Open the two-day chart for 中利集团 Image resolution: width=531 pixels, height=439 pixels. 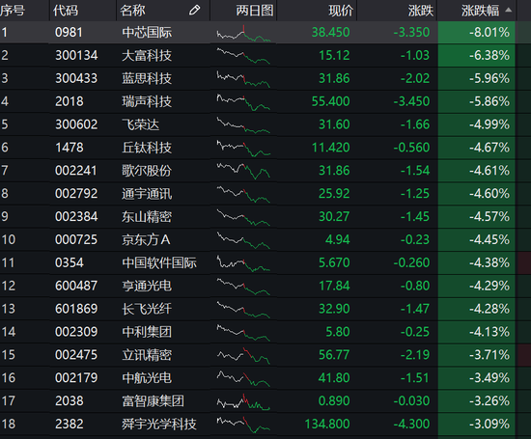coord(243,332)
